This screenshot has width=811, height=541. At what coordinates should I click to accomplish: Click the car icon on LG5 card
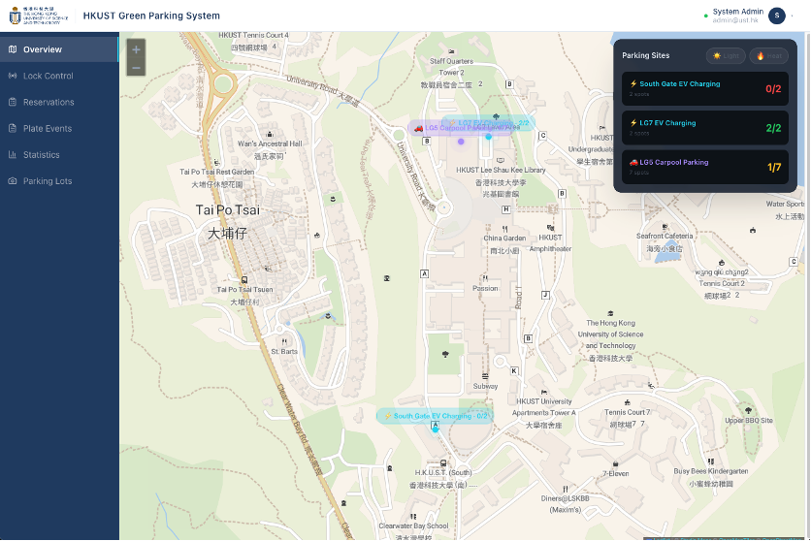(x=633, y=162)
